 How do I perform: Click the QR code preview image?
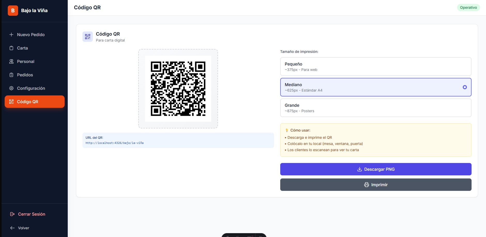pos(178,89)
